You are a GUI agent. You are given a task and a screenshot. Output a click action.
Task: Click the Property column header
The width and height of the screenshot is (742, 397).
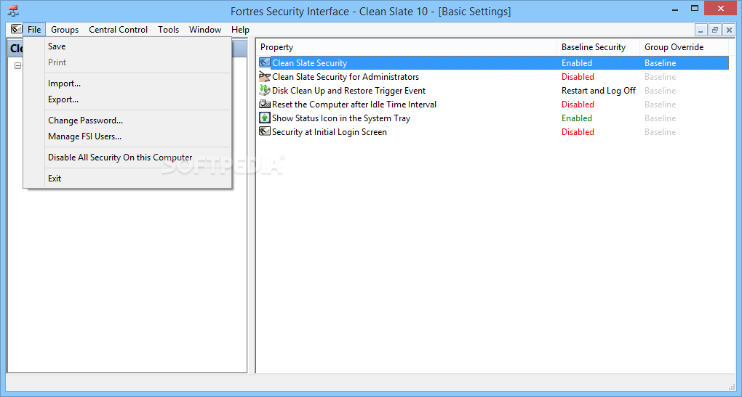click(x=407, y=47)
